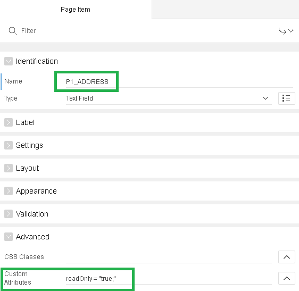Open the Type Text Field dropdown
The height and width of the screenshot is (291, 299).
169,98
